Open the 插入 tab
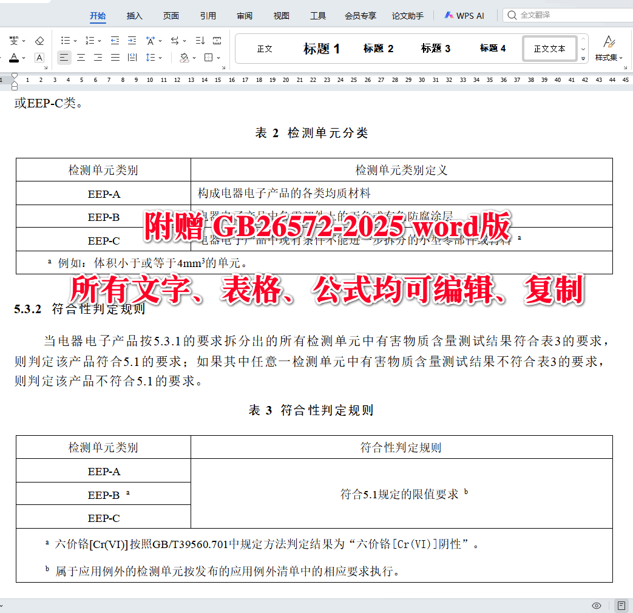 [x=135, y=16]
